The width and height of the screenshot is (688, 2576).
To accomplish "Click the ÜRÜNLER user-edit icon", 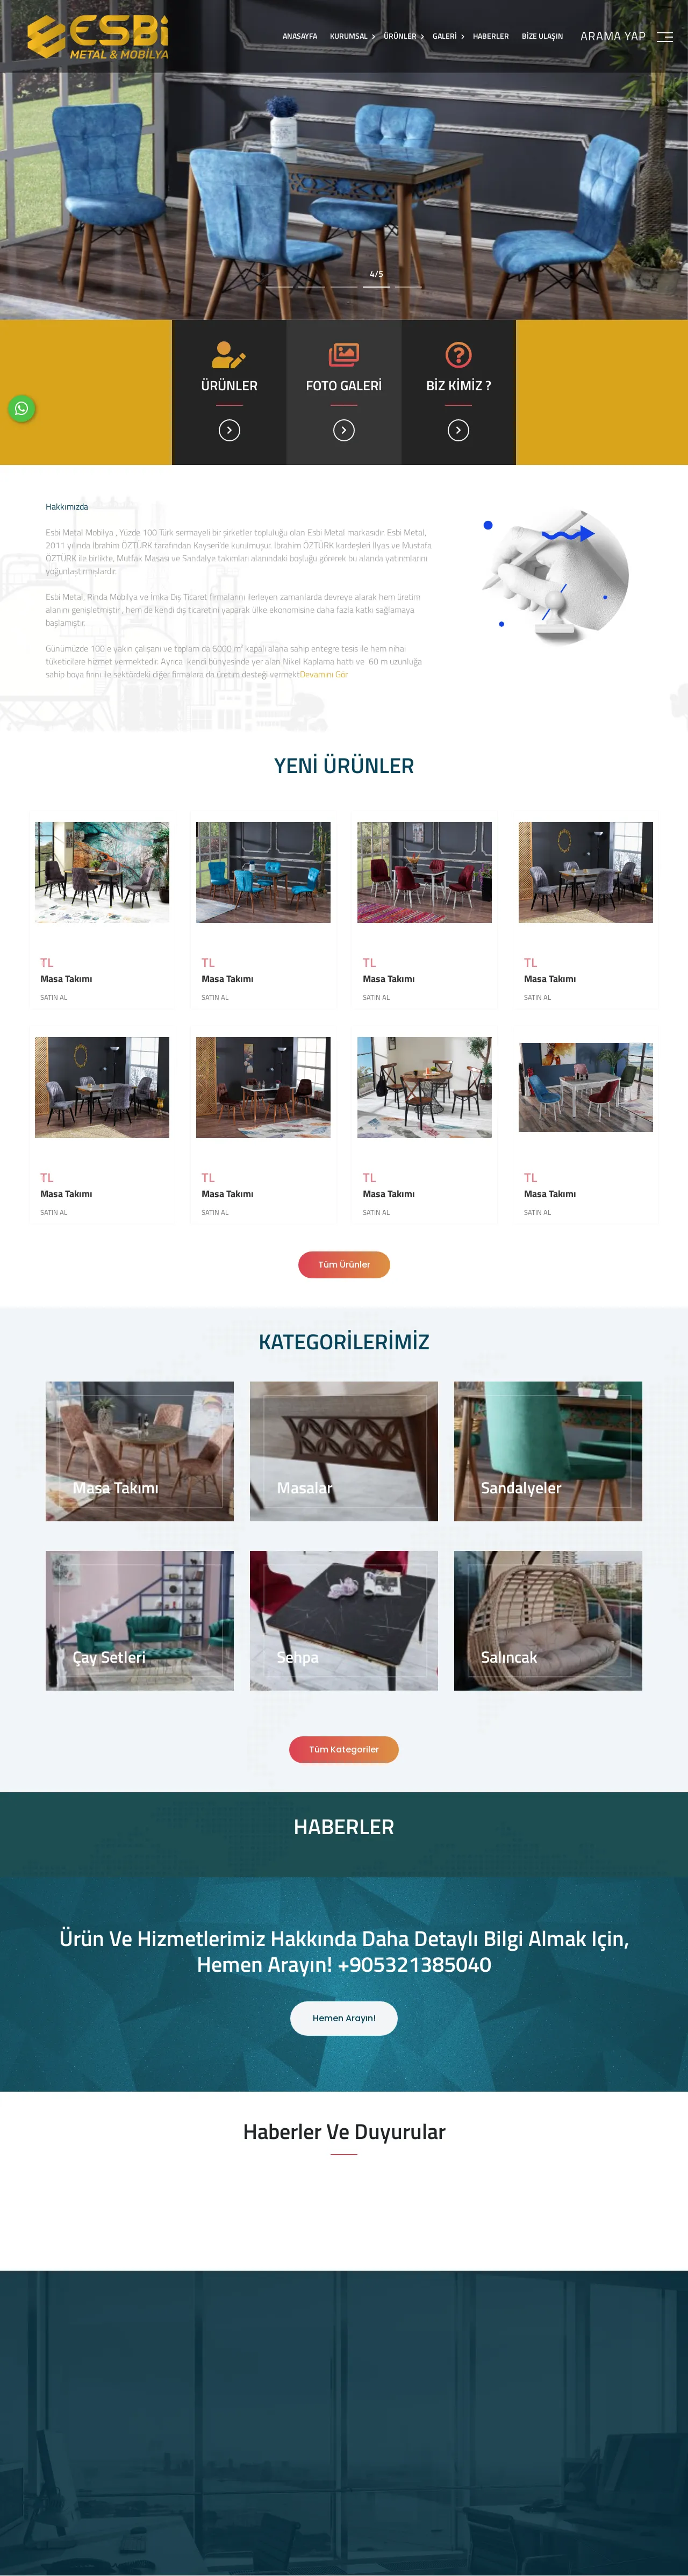I will coord(229,354).
